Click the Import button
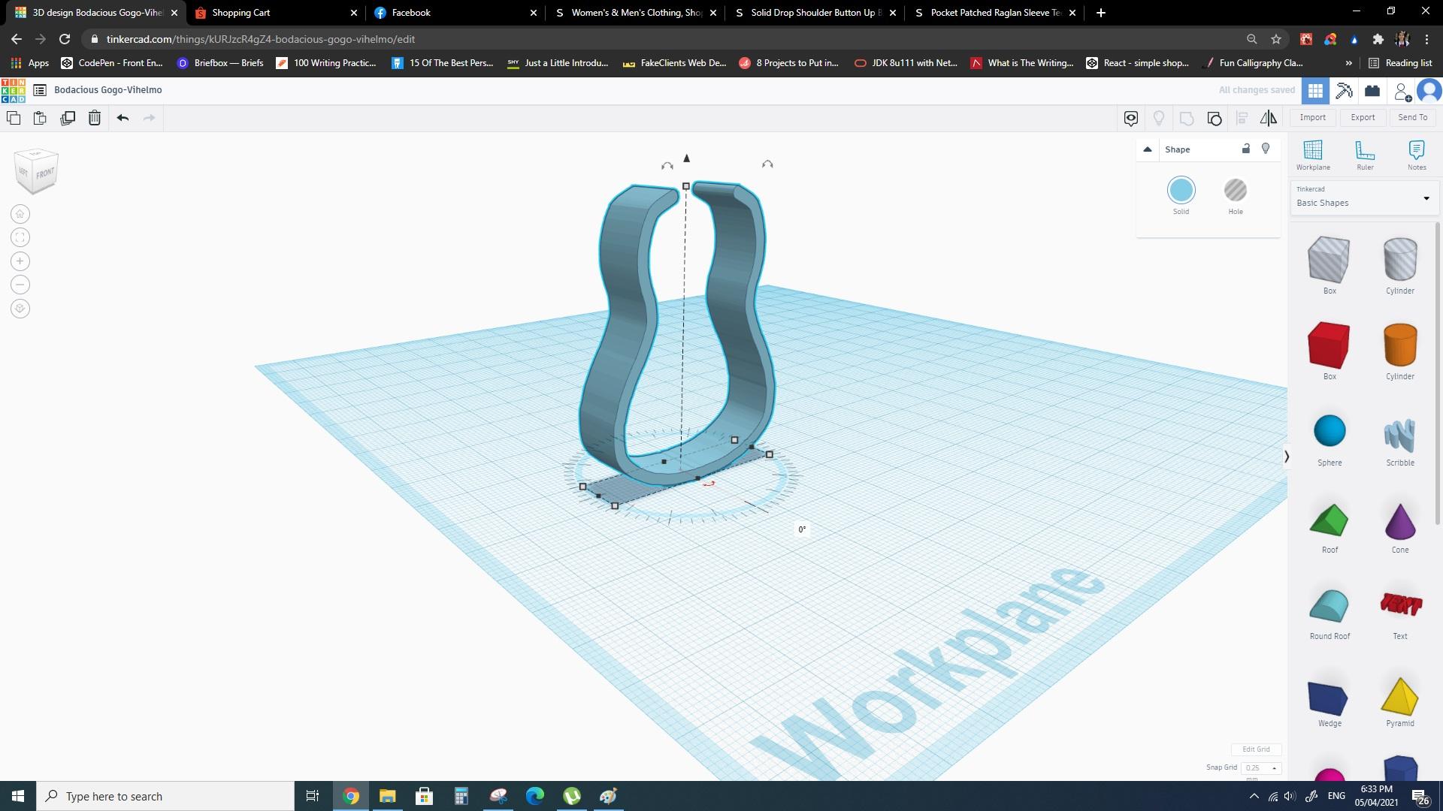Screen dimensions: 1443x811 point(1312,117)
